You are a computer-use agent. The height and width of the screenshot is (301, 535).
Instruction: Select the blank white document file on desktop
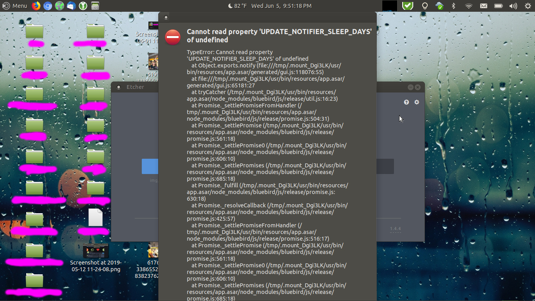95,217
